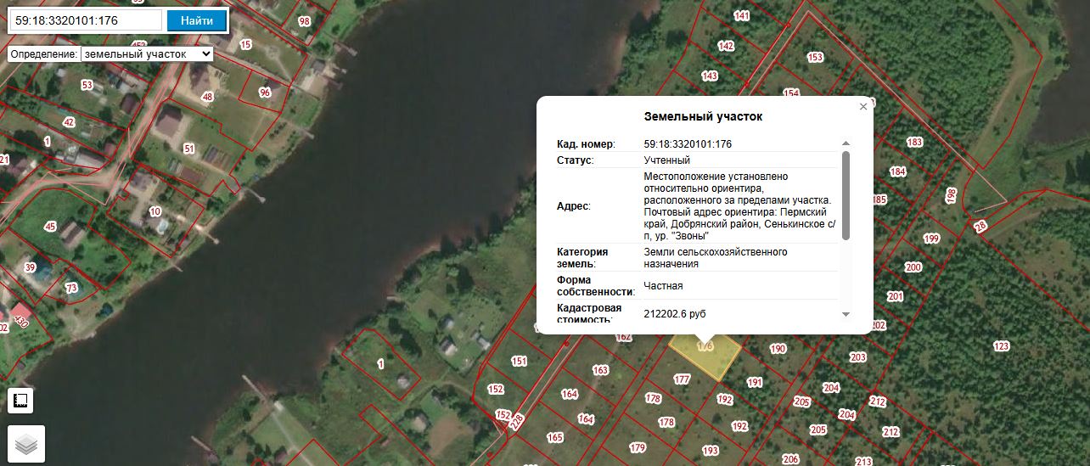Click the popup scrollbar thumb

(x=846, y=195)
